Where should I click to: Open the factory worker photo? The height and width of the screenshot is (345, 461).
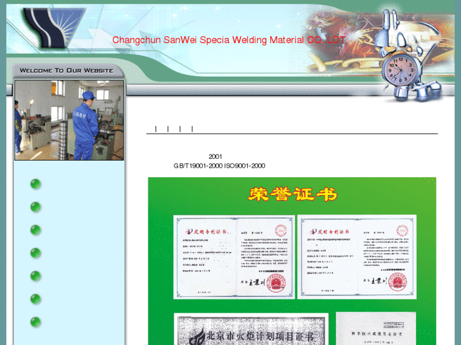69,120
